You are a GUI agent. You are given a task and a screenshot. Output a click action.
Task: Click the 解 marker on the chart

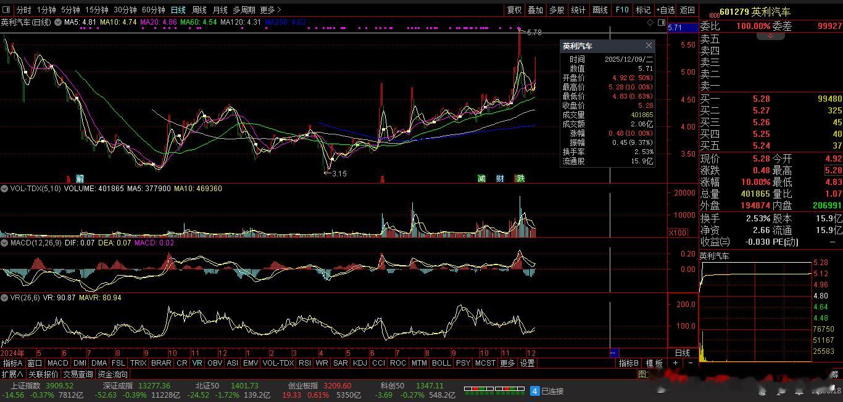click(x=80, y=179)
